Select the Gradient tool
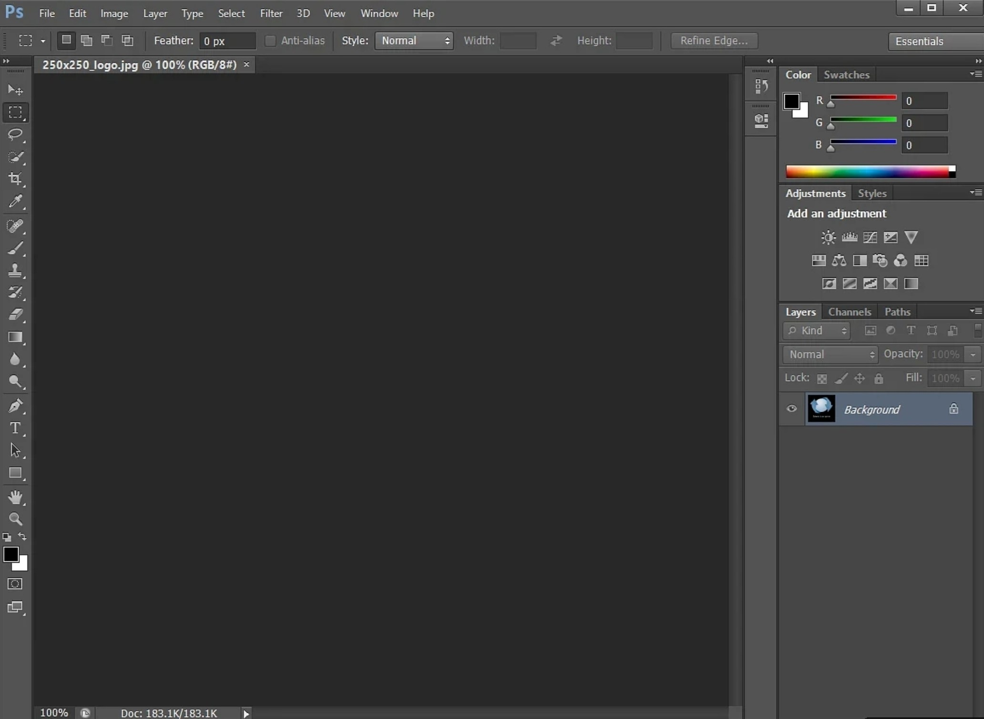984x719 pixels. coord(15,337)
